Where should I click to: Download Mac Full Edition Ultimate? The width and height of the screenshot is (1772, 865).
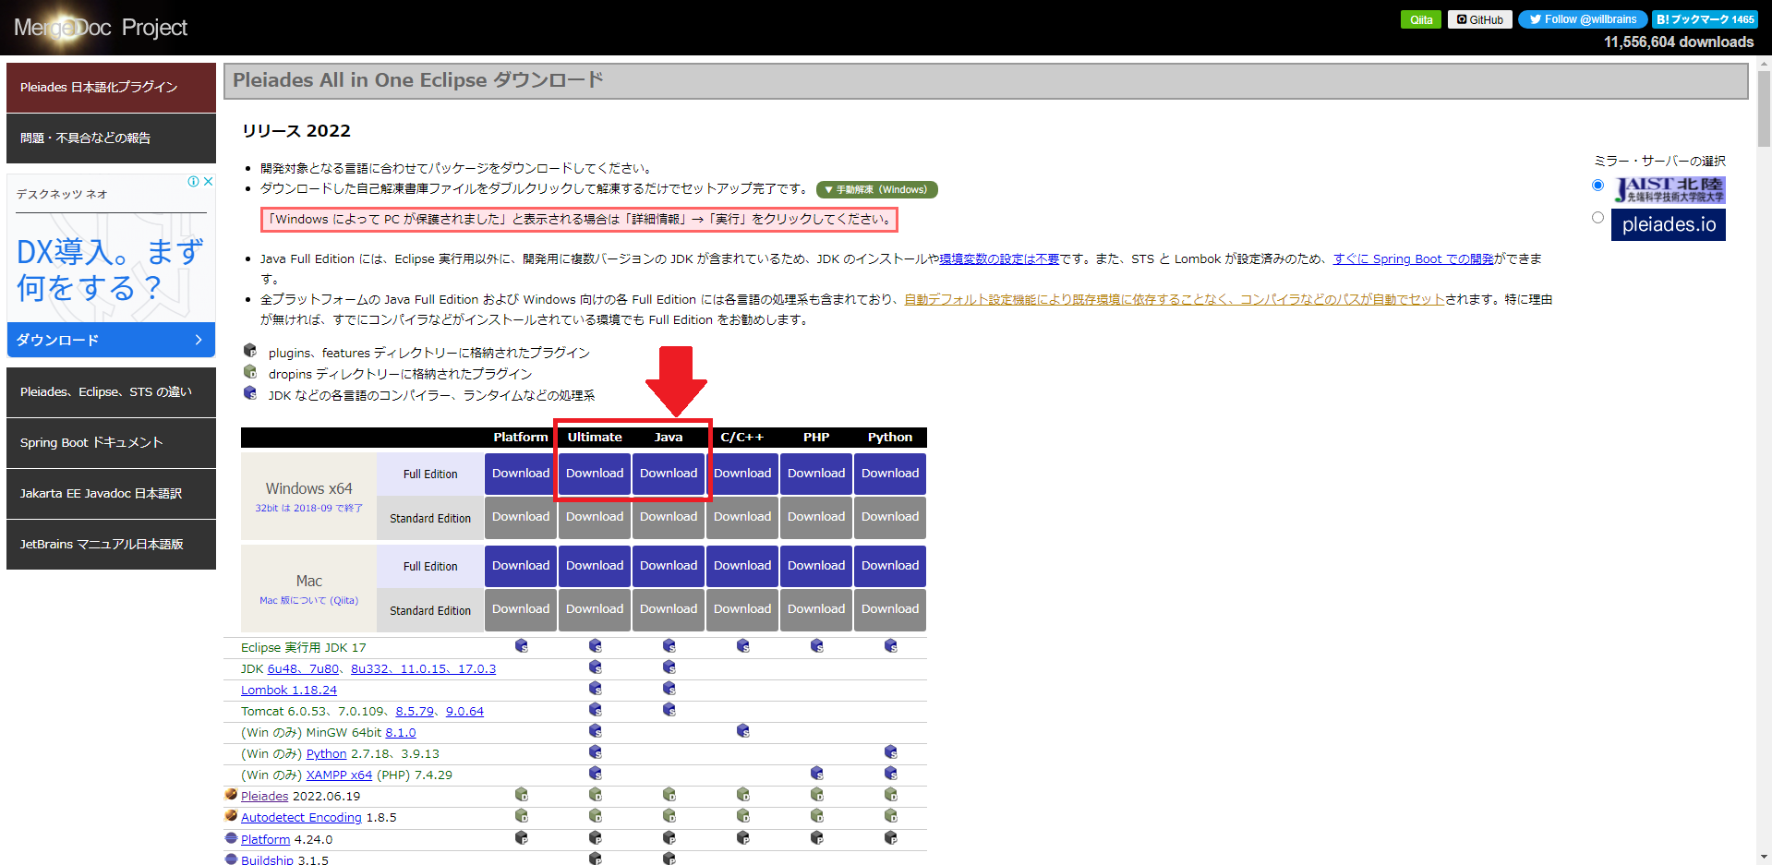(x=595, y=566)
